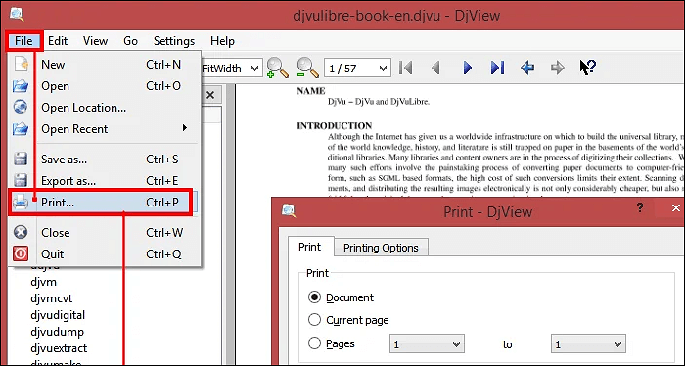Select djvudump in the outline list

point(57,332)
